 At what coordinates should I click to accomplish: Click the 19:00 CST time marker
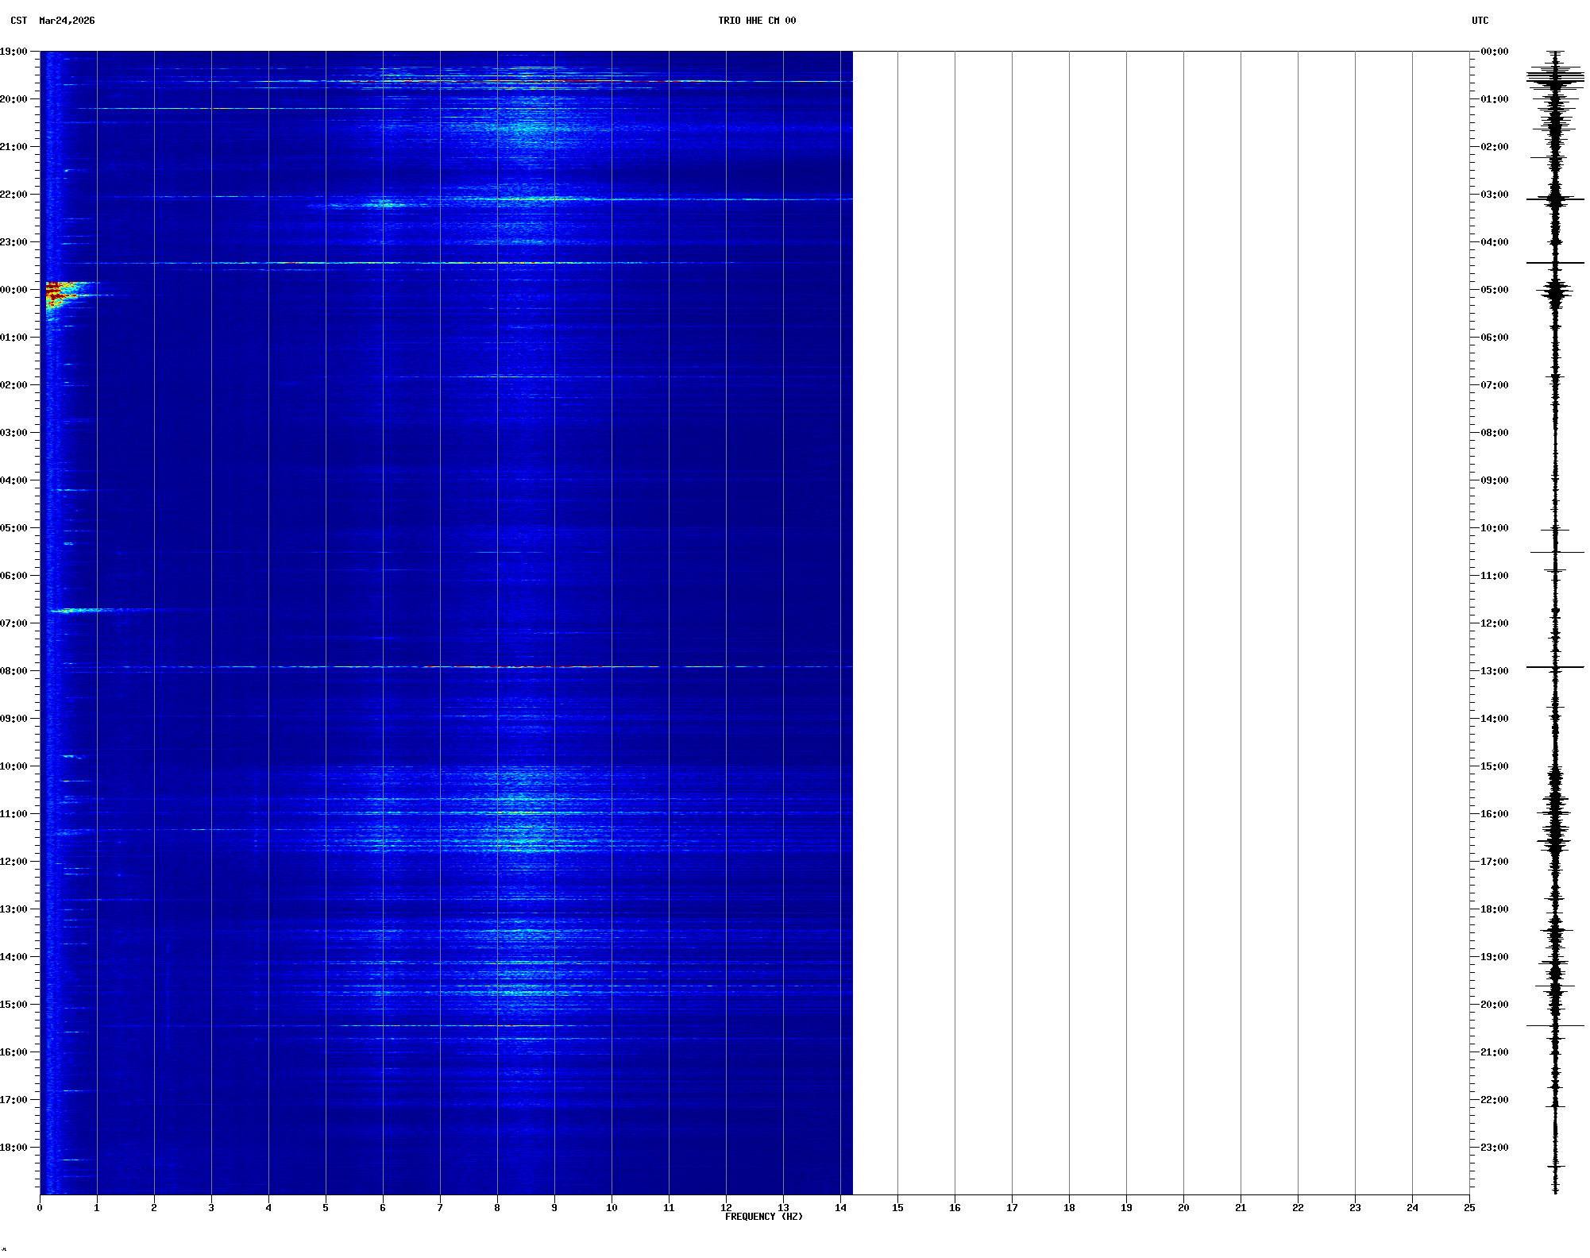tap(14, 52)
